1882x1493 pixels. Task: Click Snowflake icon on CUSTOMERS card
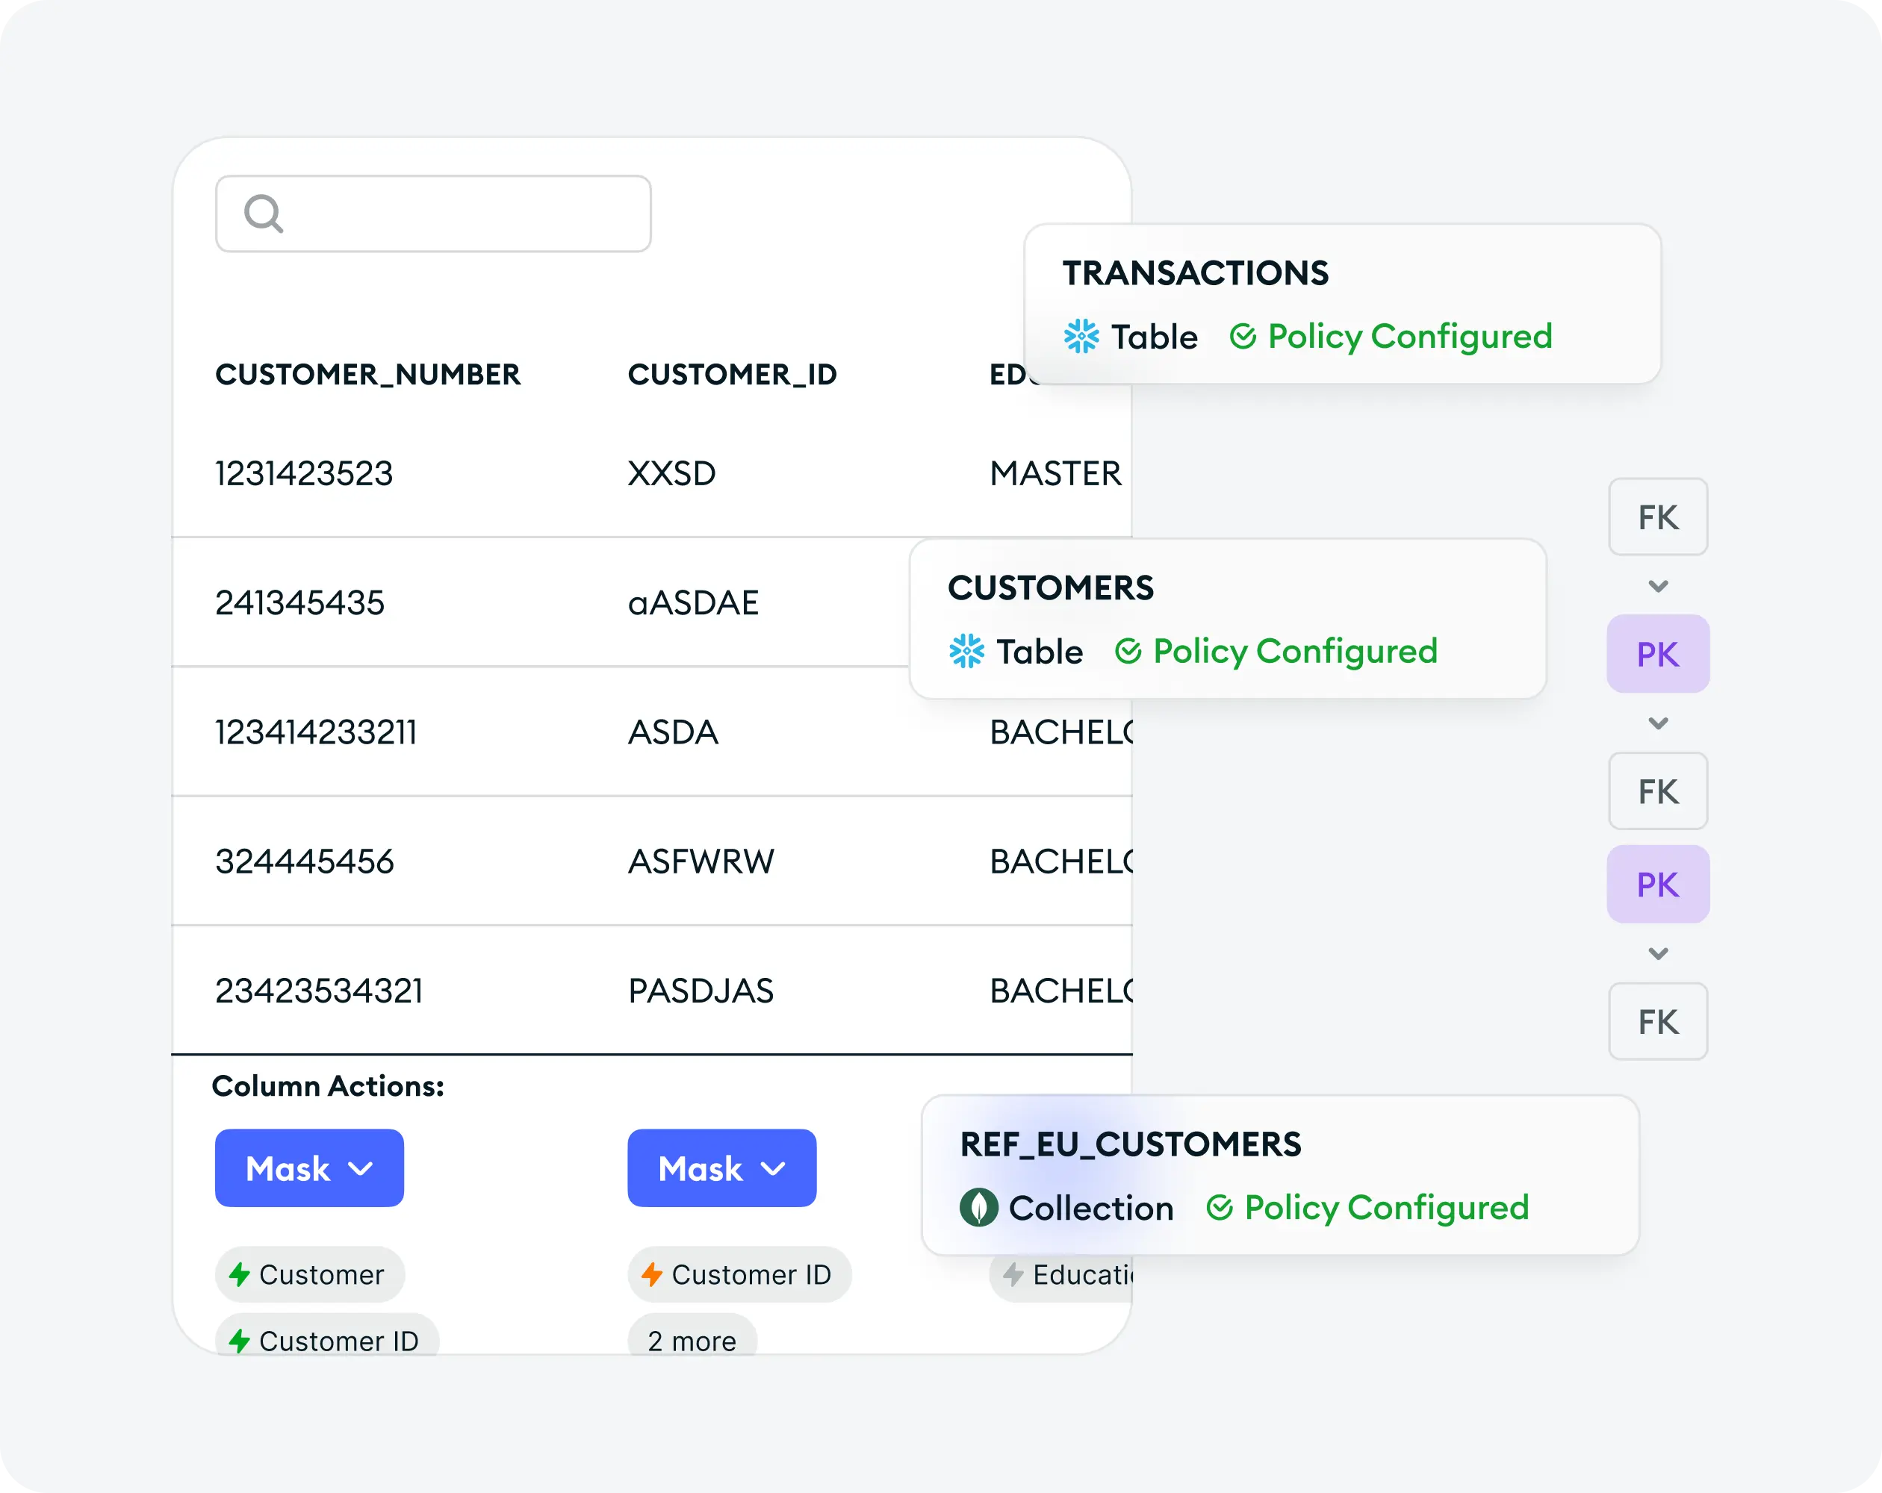[966, 652]
